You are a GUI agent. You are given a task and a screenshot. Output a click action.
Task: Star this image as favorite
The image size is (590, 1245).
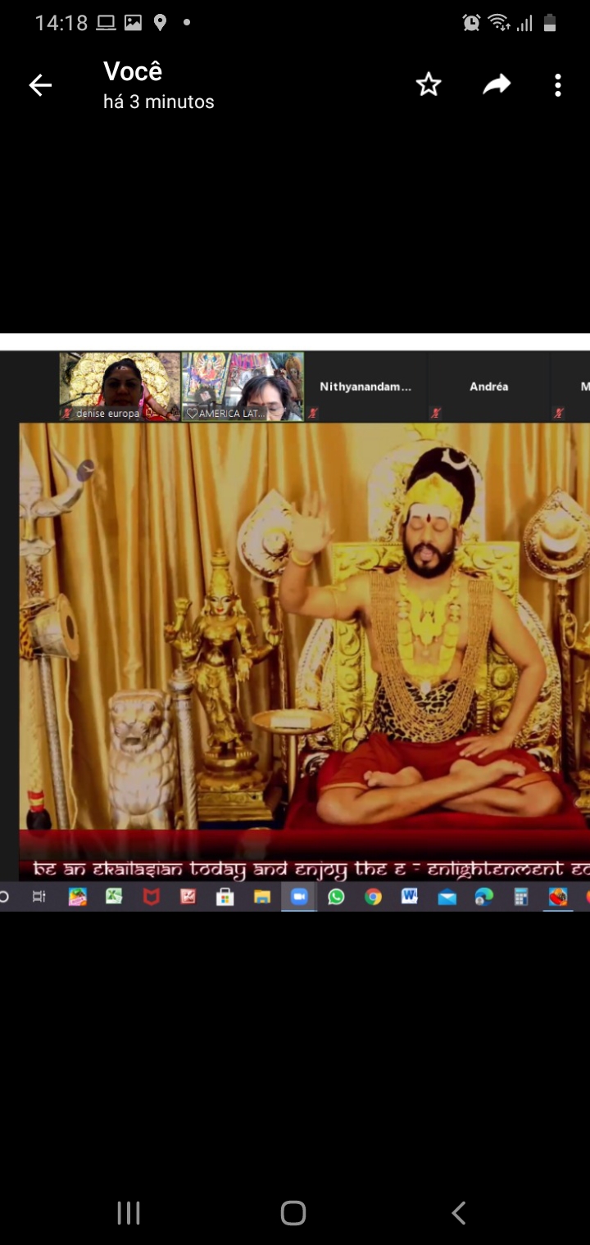coord(429,84)
